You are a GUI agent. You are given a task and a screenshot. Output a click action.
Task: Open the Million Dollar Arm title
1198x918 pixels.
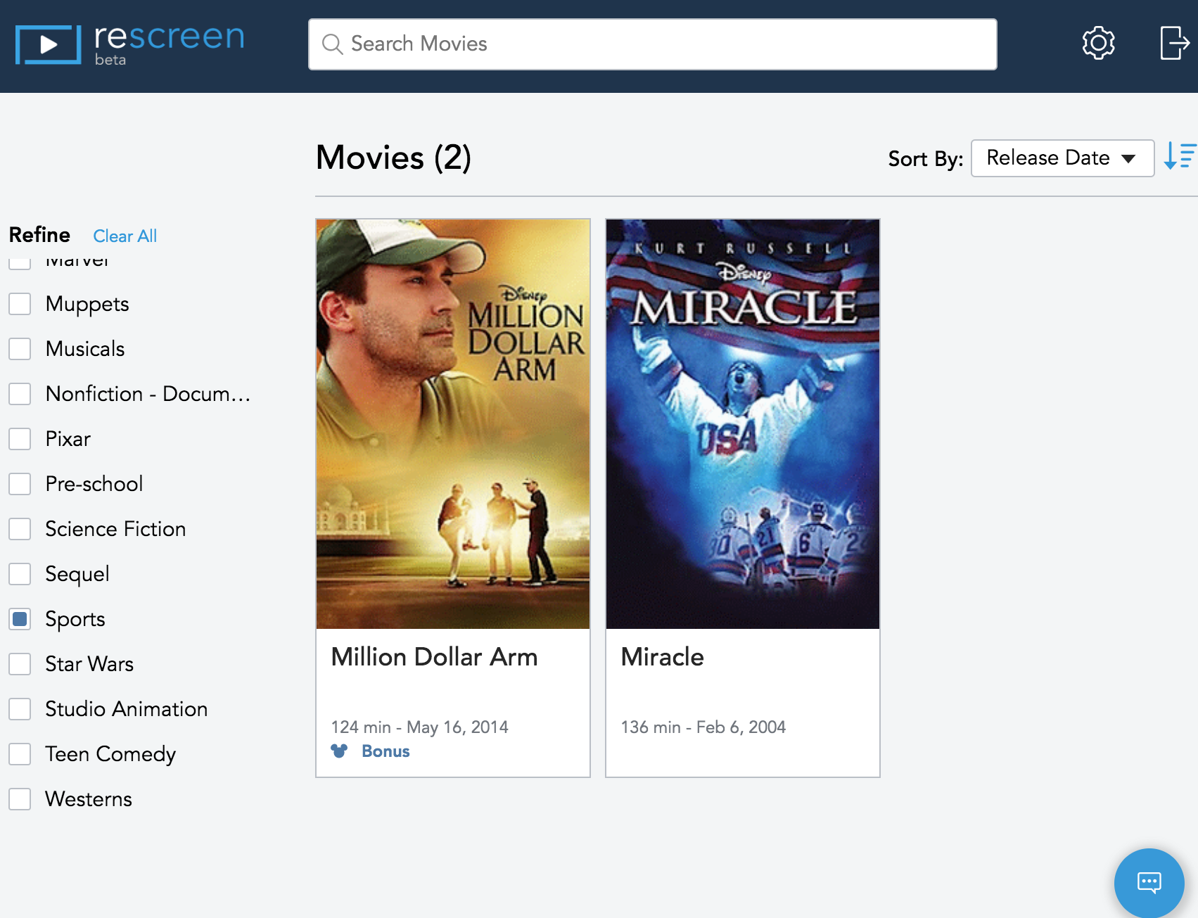click(x=434, y=657)
